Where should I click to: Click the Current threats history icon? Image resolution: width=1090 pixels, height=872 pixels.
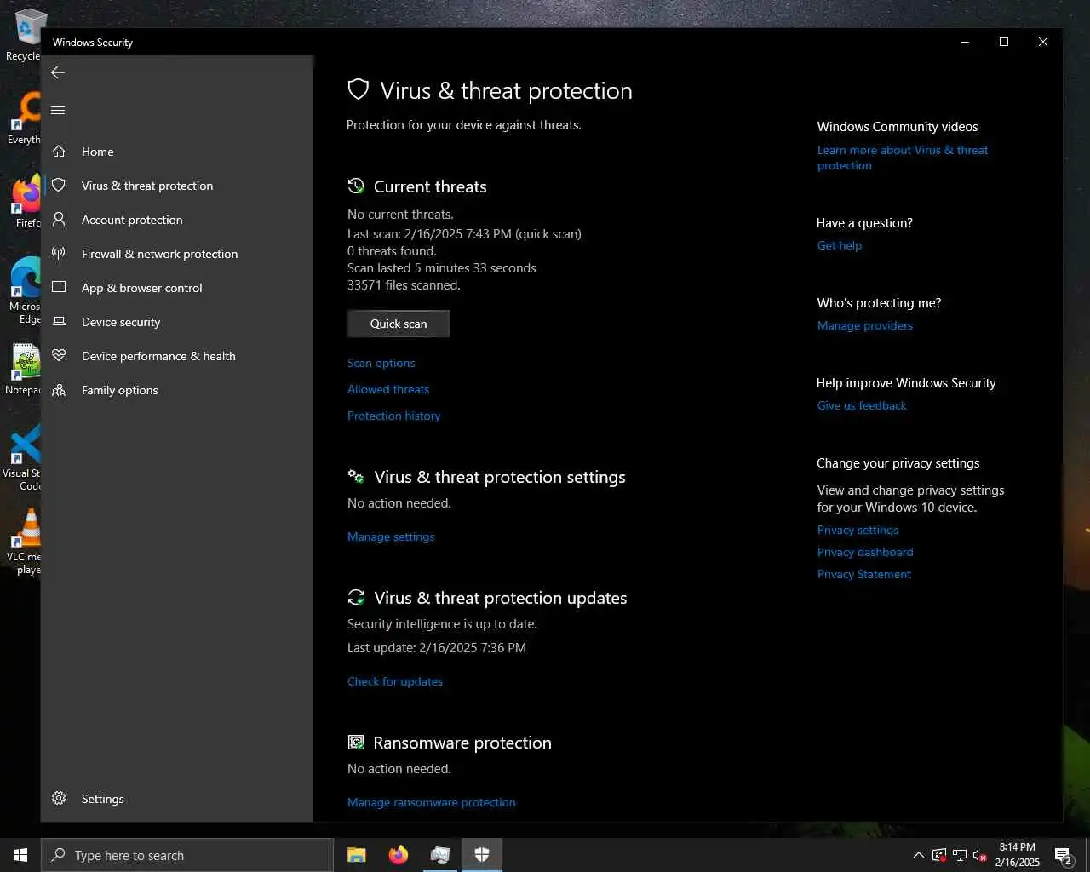tap(356, 186)
